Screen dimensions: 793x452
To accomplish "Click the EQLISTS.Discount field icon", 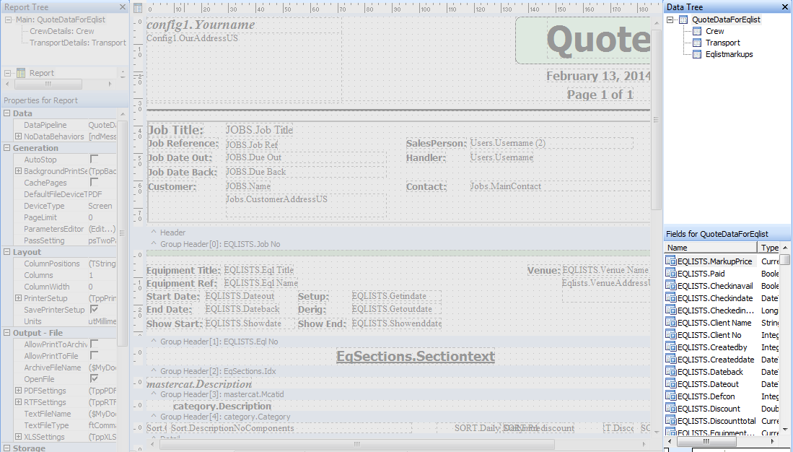I will (x=670, y=409).
